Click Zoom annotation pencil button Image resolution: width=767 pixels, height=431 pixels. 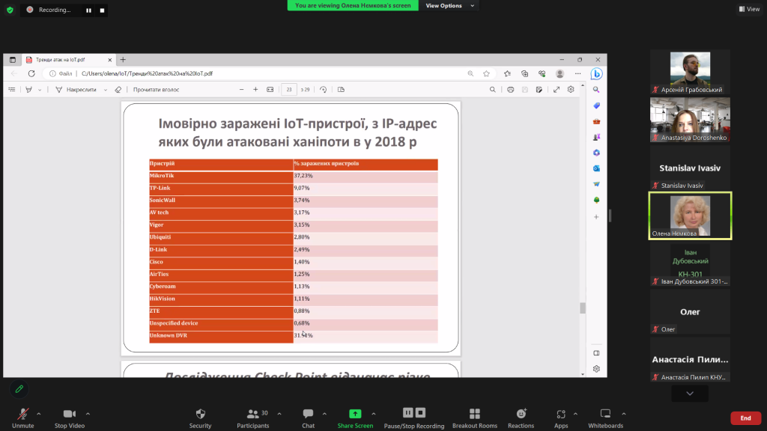pyautogui.click(x=19, y=389)
